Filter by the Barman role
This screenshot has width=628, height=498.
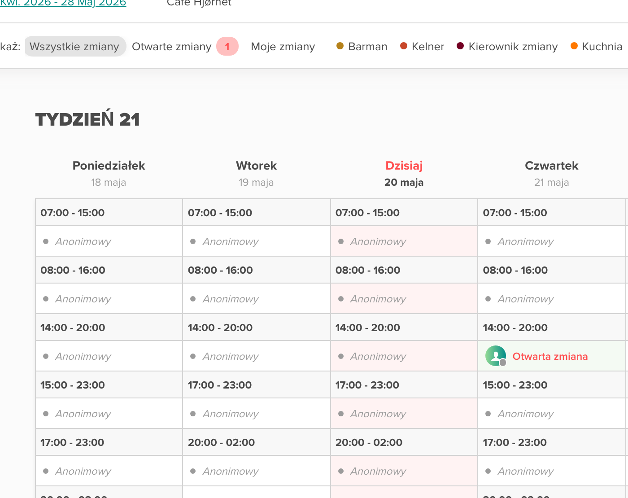(362, 47)
